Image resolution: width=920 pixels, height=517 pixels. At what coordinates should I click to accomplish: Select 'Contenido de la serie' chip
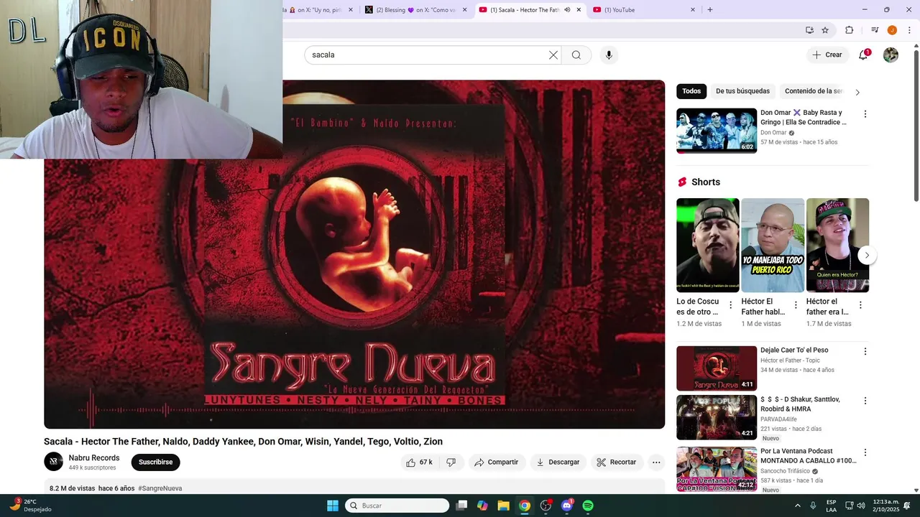click(813, 91)
